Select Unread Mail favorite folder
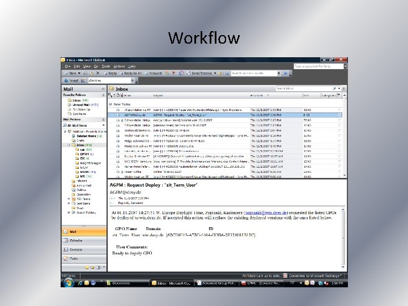Screen dimensions: 408x306 (x=83, y=105)
